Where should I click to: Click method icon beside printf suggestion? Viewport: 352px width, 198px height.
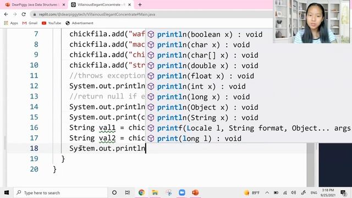click(151, 128)
